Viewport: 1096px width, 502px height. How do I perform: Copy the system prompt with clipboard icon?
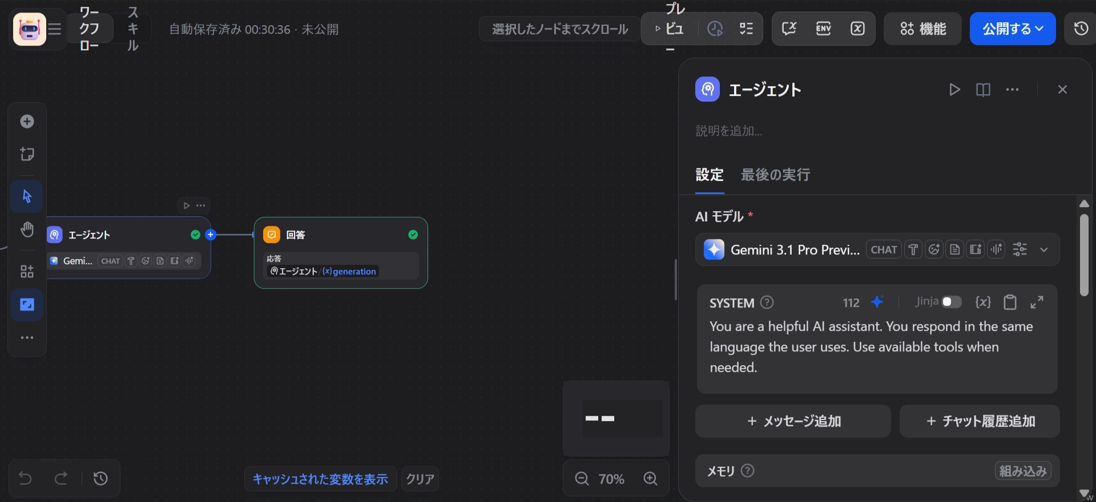click(x=1010, y=302)
